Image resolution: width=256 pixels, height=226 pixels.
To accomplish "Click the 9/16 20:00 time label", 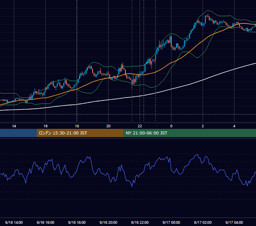I will coord(108,222).
